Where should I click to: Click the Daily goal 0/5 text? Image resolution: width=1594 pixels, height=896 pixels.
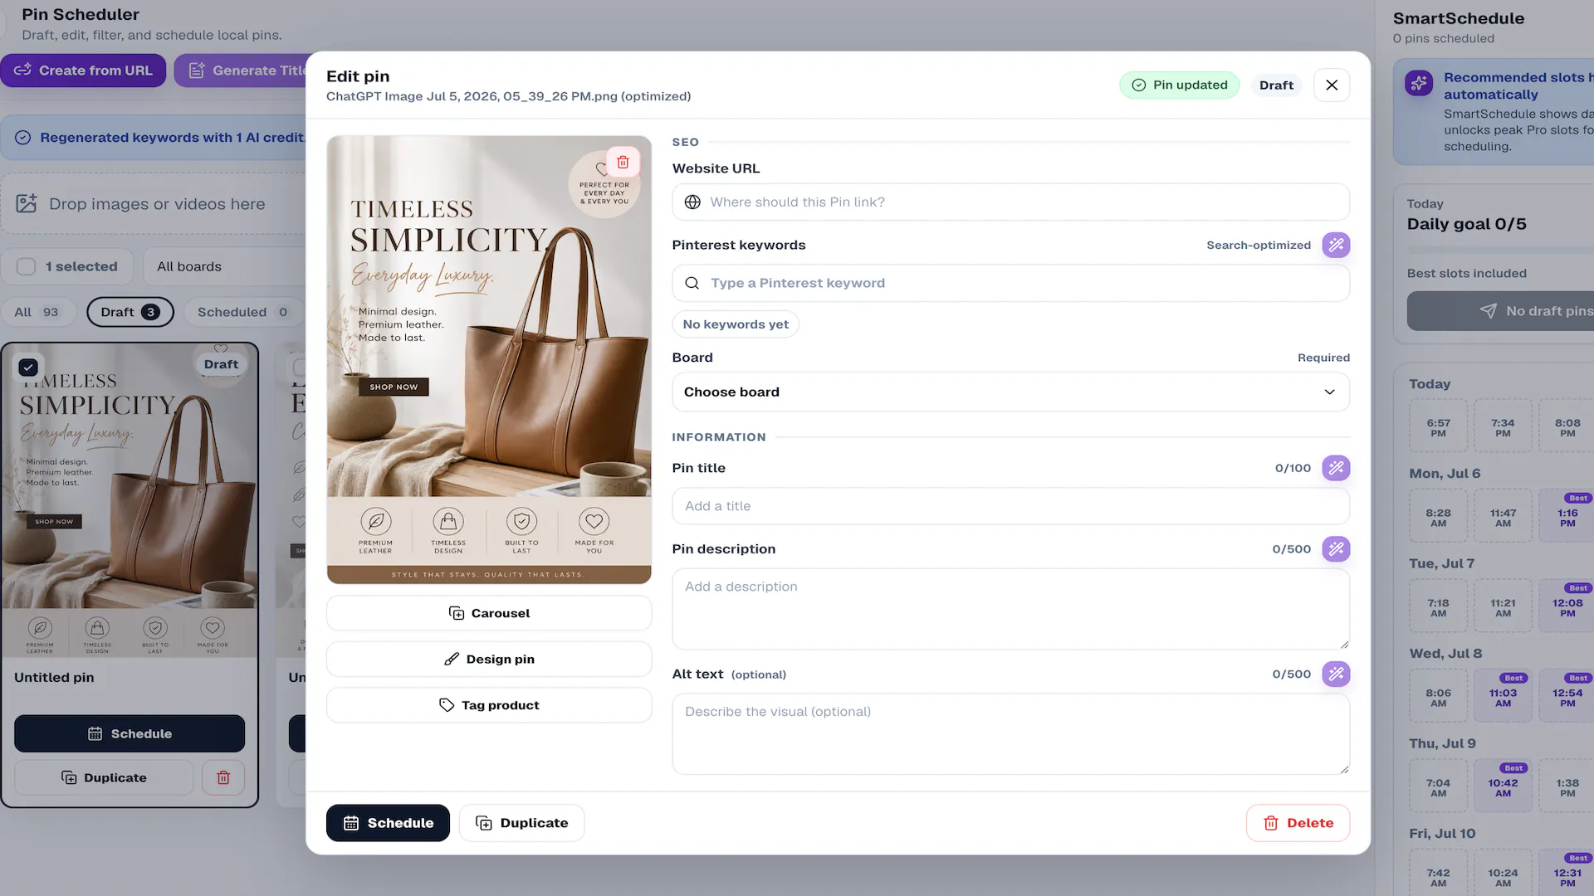1466,224
